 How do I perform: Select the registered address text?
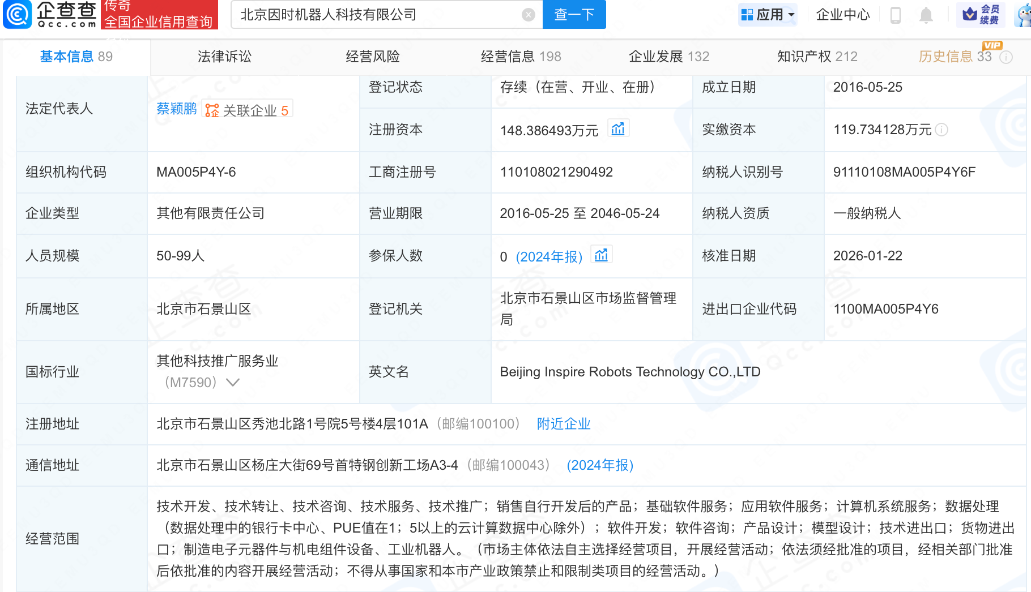tap(292, 424)
